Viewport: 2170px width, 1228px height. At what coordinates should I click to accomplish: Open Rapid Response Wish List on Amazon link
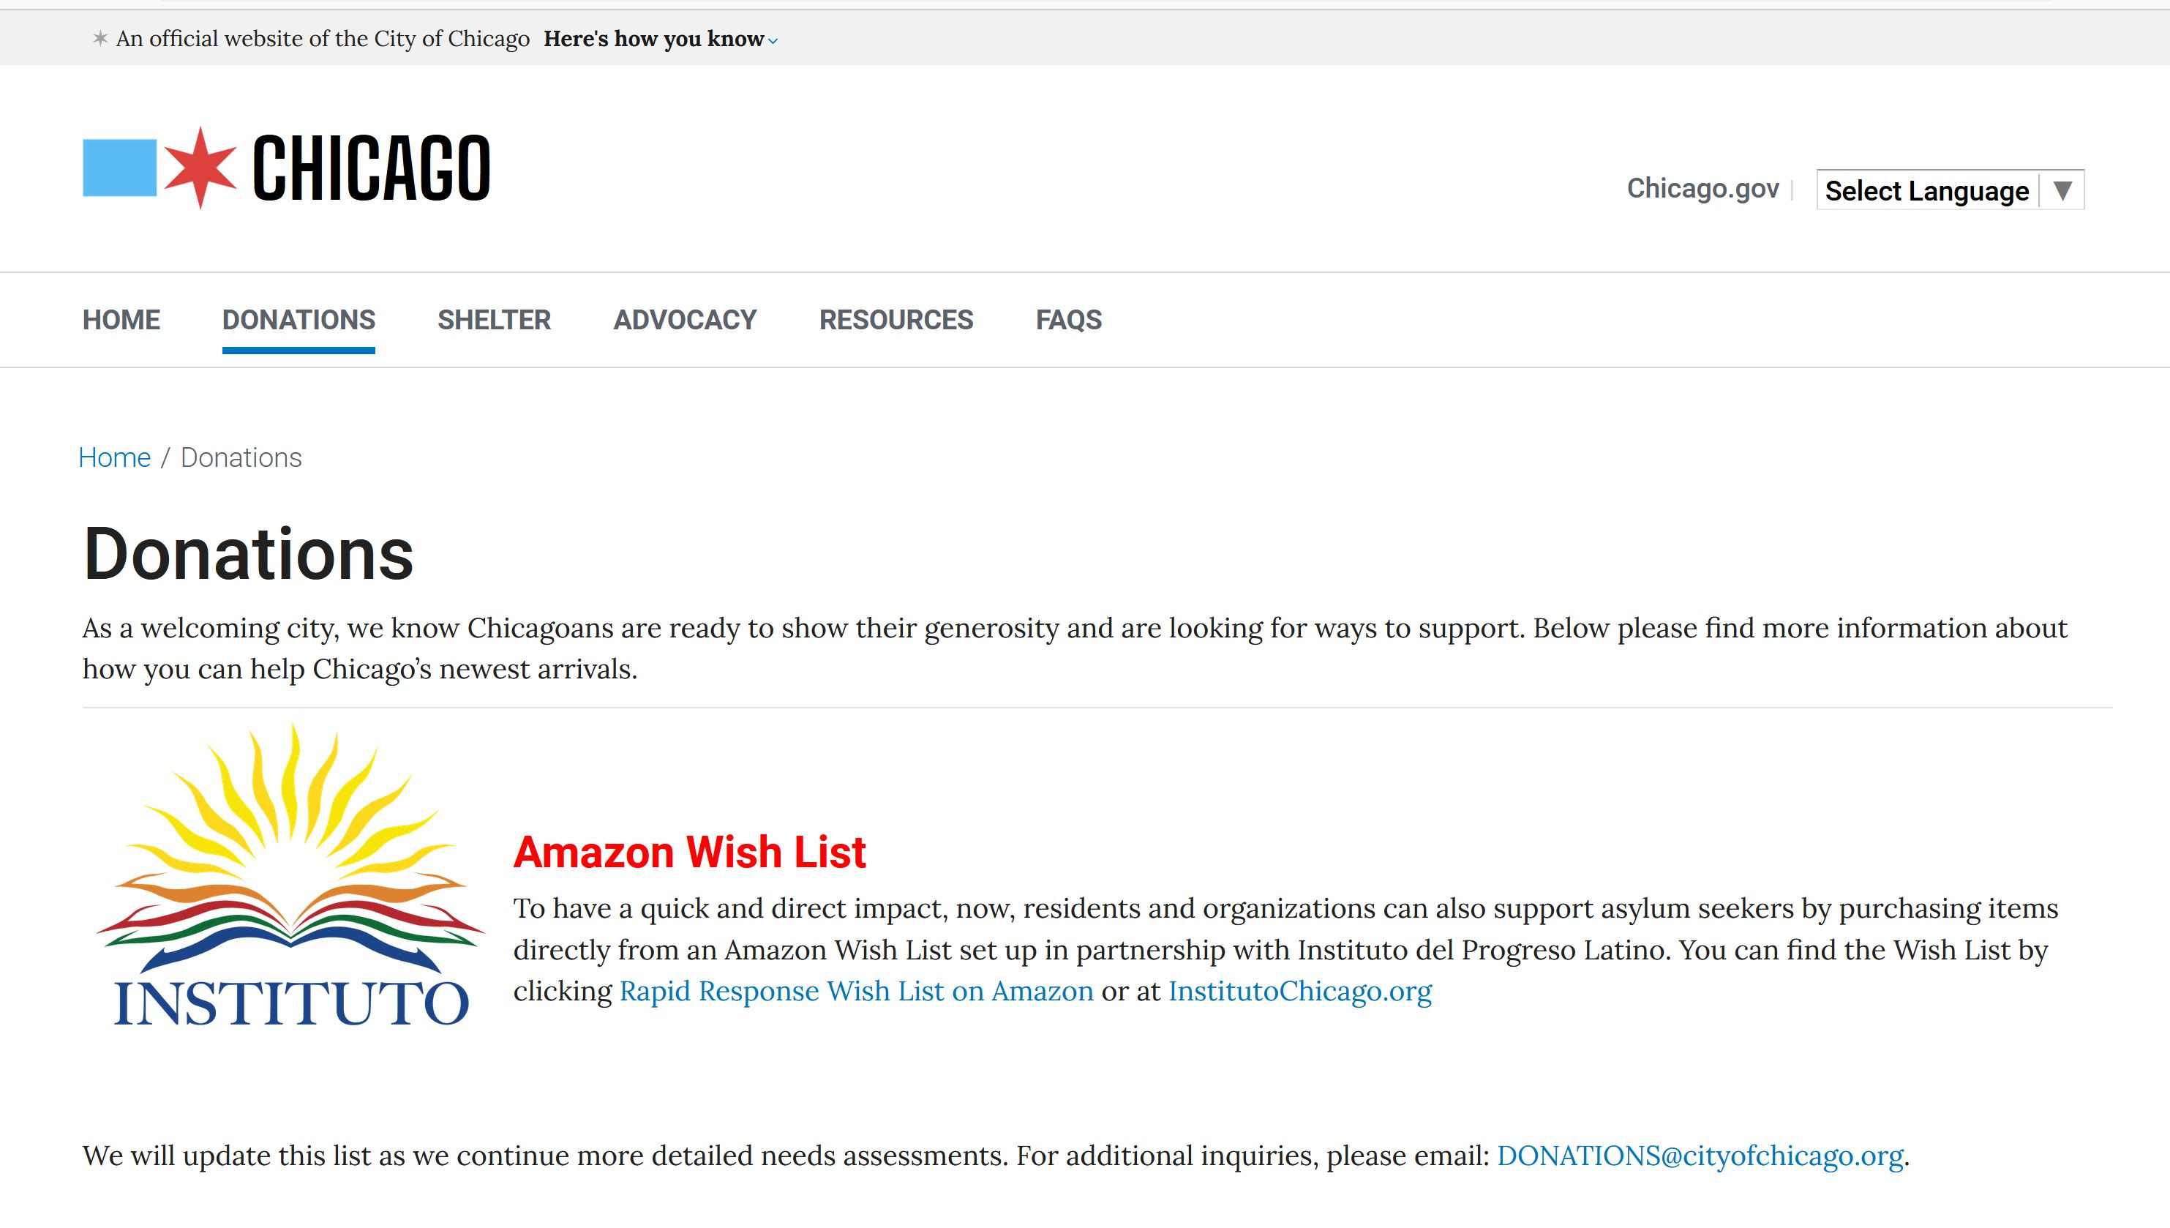(x=856, y=991)
